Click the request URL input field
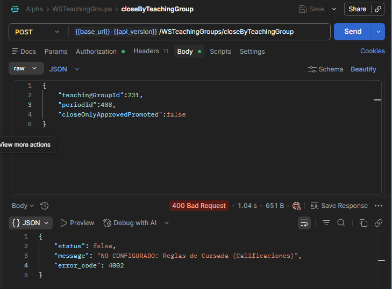 click(199, 32)
